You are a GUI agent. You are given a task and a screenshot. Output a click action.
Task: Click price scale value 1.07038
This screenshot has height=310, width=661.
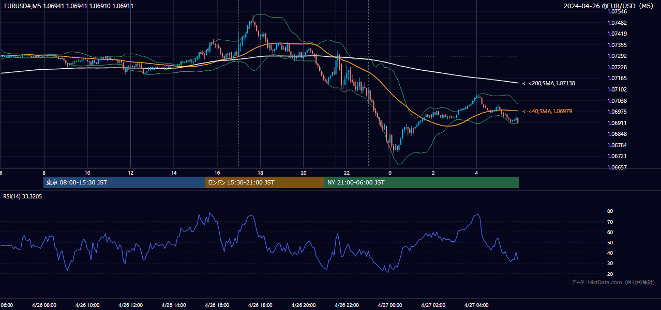pos(617,101)
